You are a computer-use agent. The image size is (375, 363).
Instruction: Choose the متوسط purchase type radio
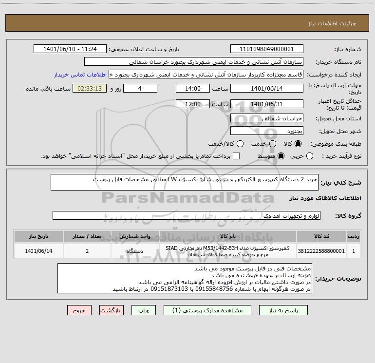281,156
